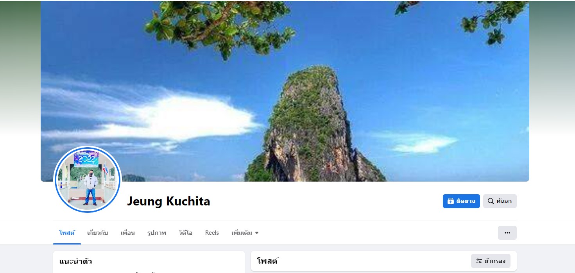Switch to the เกี่ยวกับ tab

(x=98, y=233)
